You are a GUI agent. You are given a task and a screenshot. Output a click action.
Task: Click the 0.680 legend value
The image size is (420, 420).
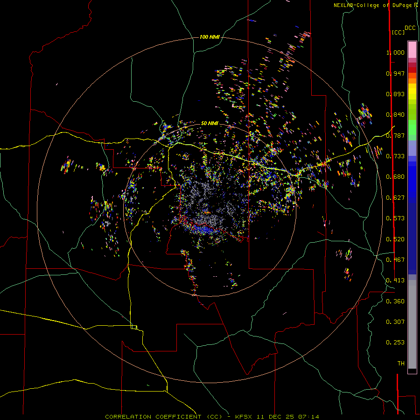pos(395,177)
